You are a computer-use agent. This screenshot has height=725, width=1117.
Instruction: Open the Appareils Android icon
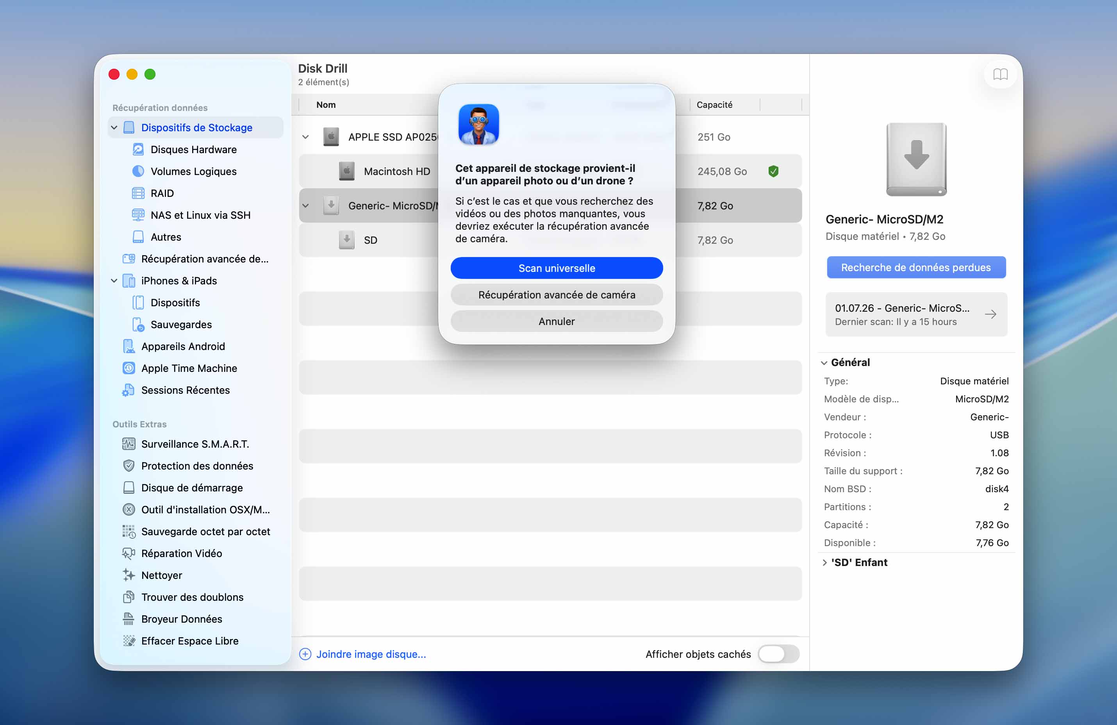point(128,346)
